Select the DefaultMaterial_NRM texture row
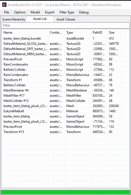 coord(65,54)
